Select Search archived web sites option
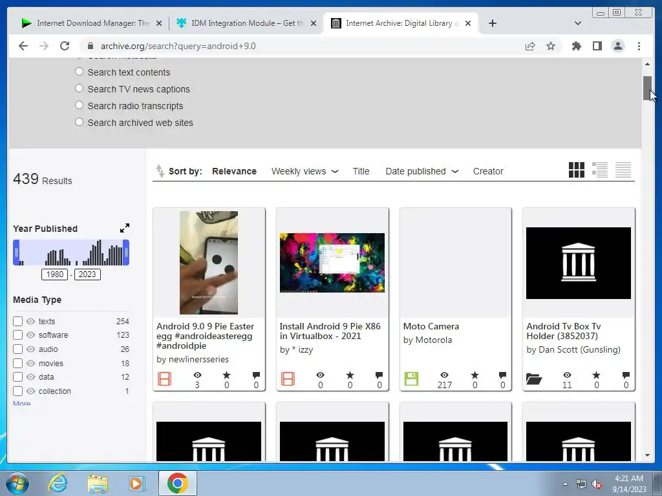 pyautogui.click(x=79, y=122)
